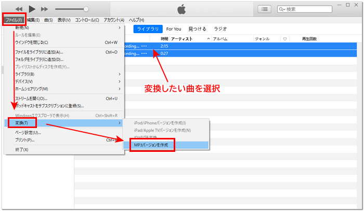The image size is (364, 211).
Task: Open the list view Up Next button
Action: coord(264,9)
